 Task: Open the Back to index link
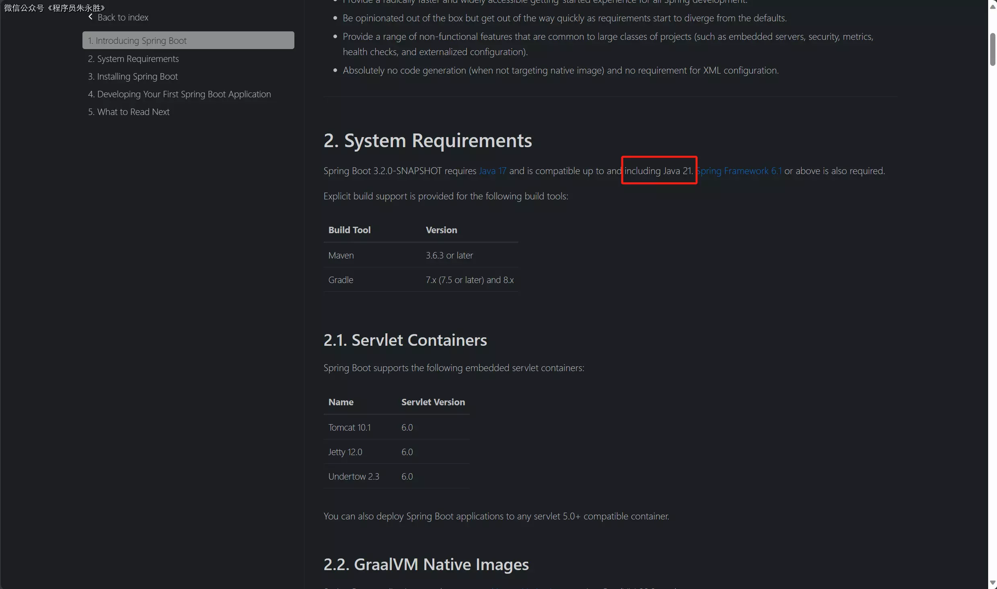point(123,17)
